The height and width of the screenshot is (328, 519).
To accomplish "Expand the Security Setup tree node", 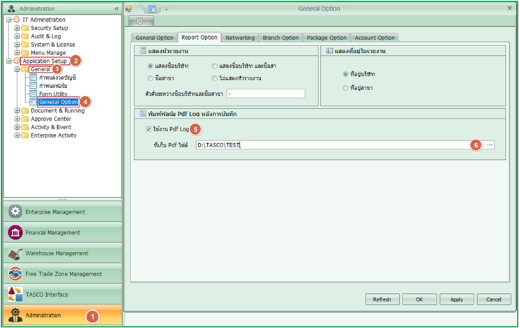I will [15, 28].
